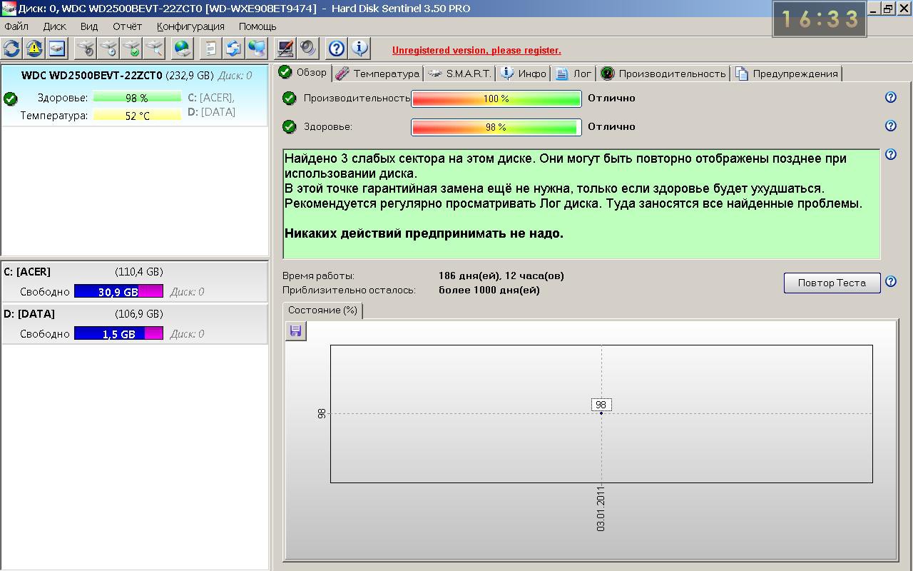Screen dimensions: 913x571
Task: Open the S.M.A.R.T. tab
Action: 460,74
